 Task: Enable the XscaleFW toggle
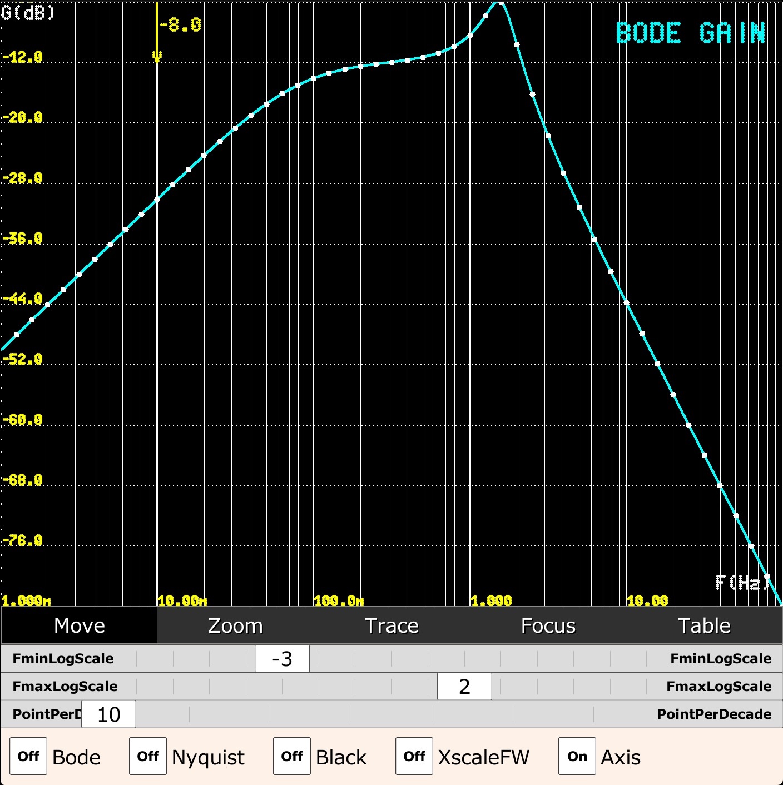click(x=414, y=756)
